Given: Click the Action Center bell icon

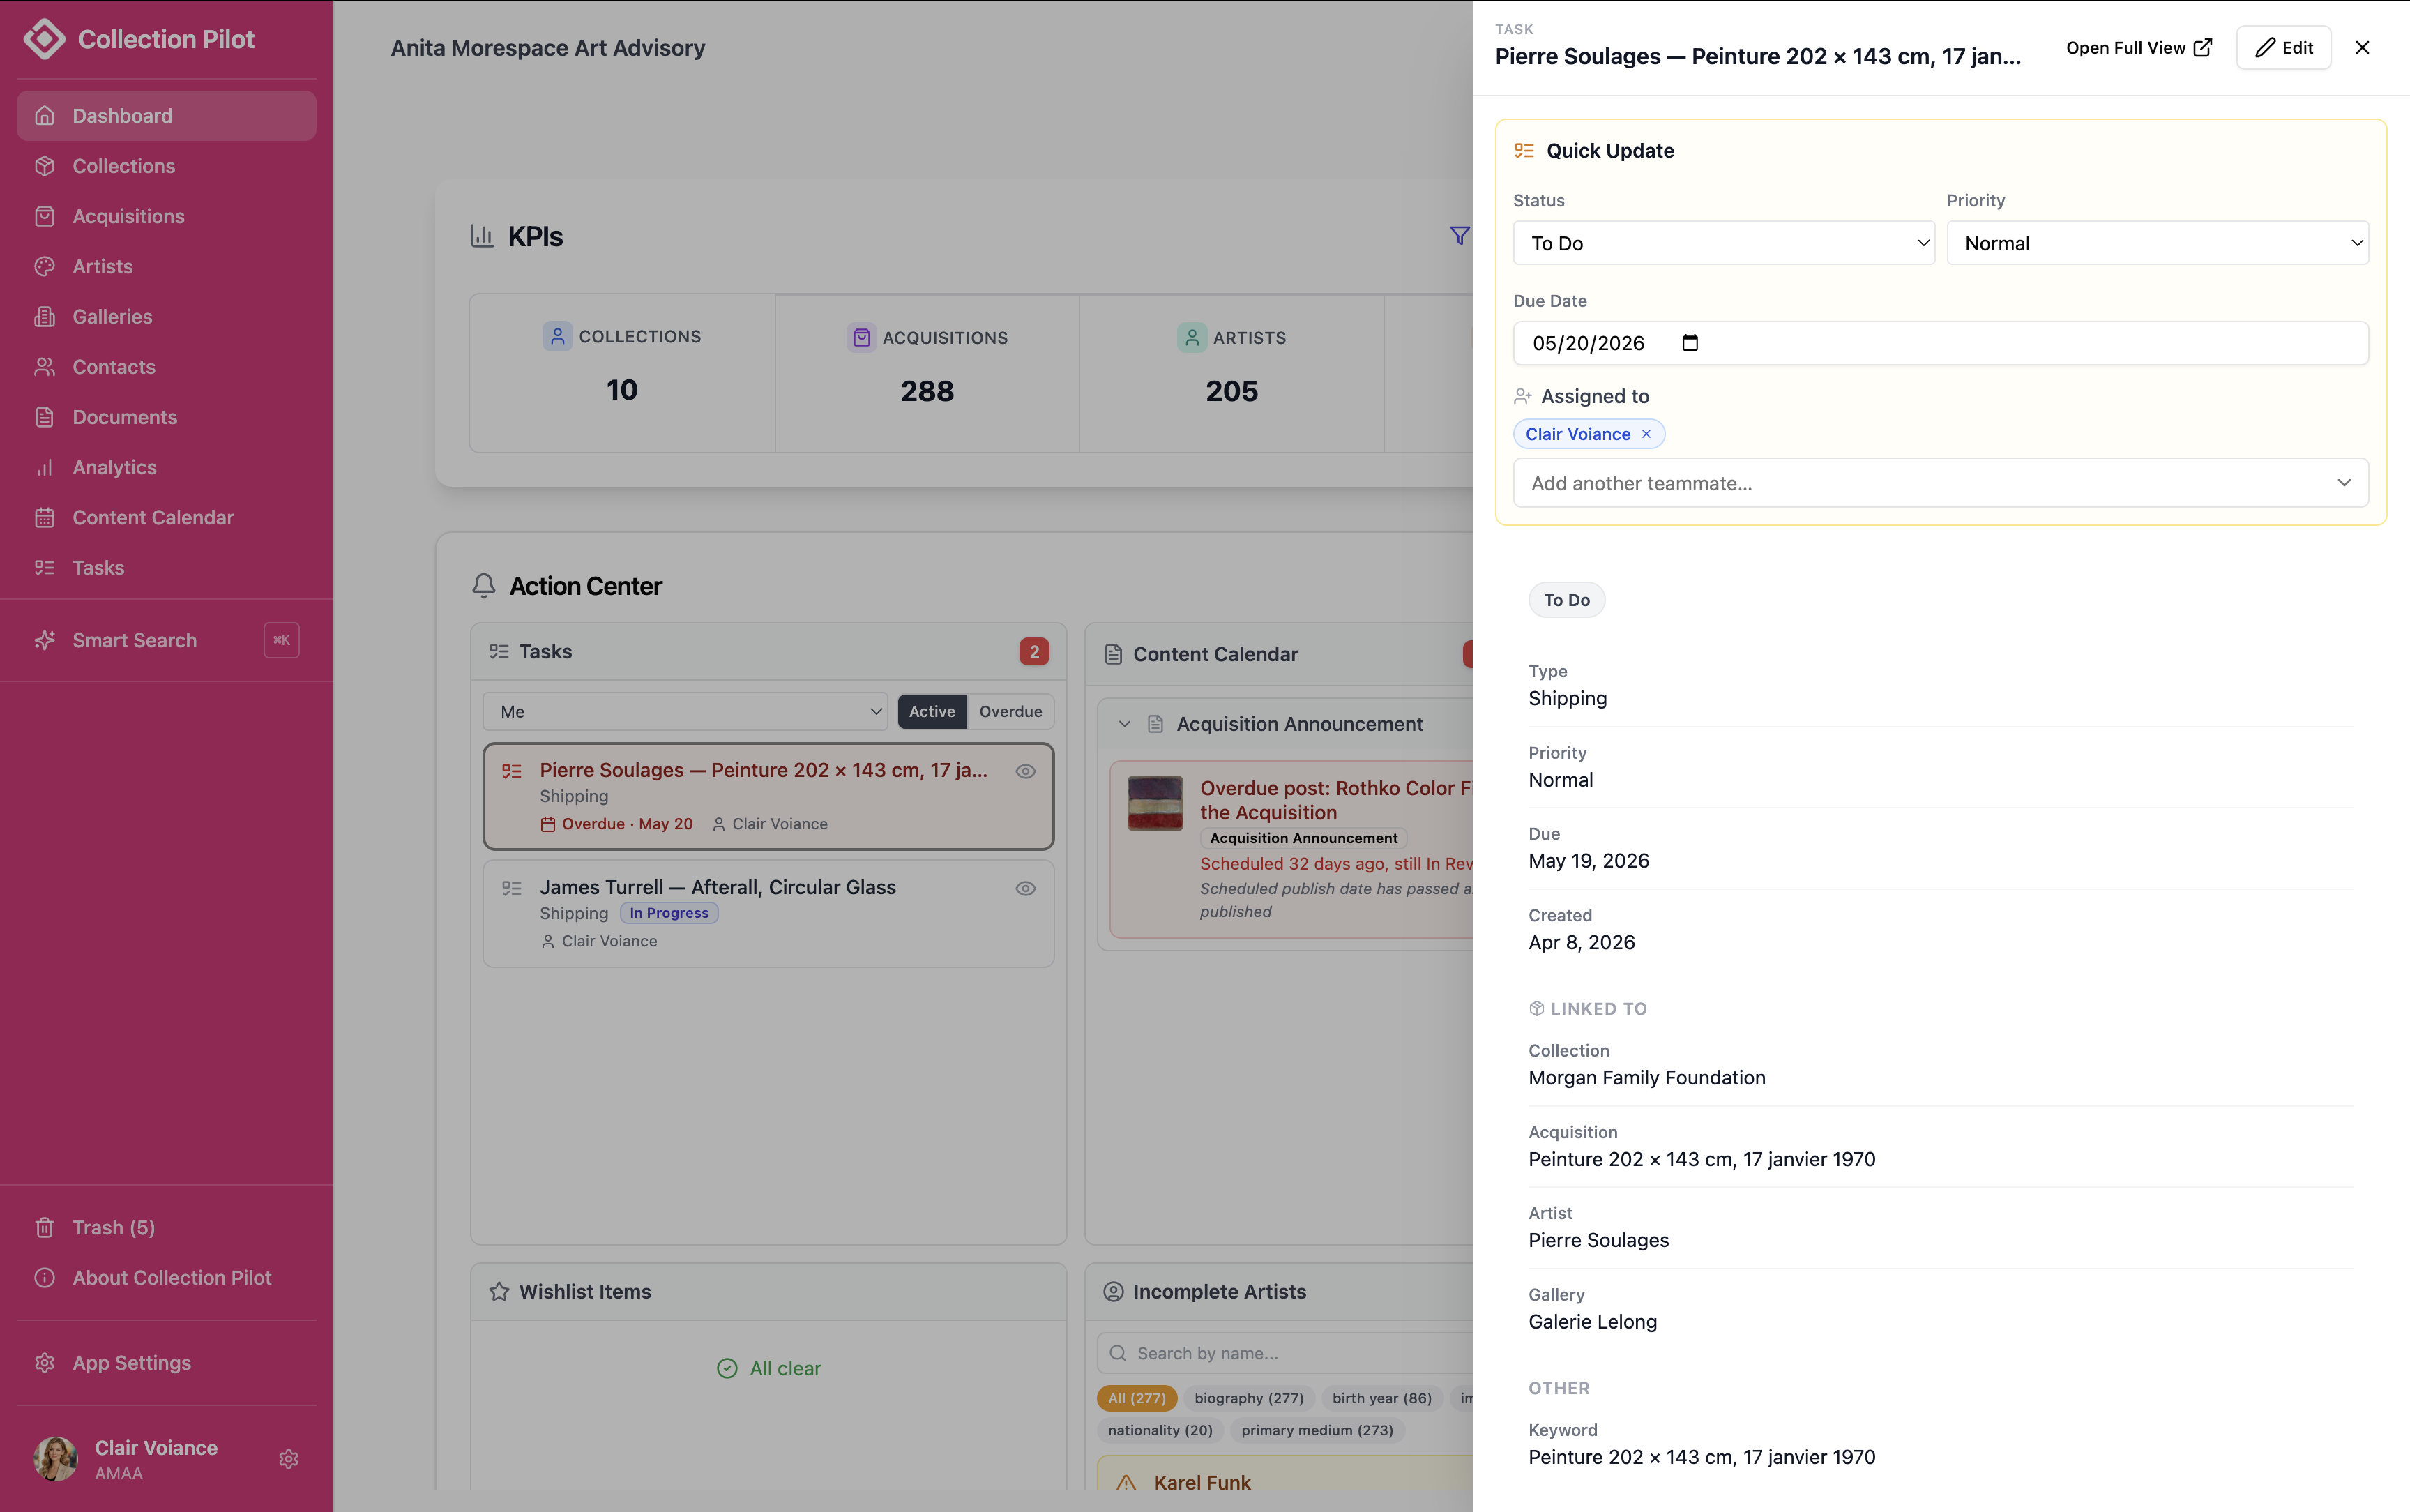Looking at the screenshot, I should tap(484, 586).
